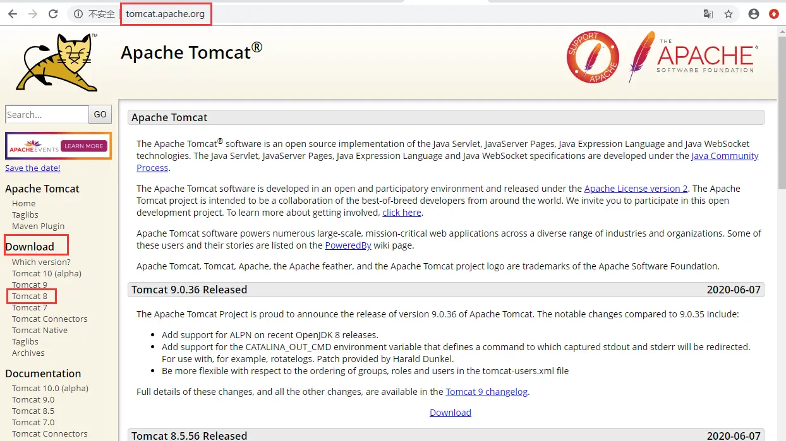Open Tomcat 7.0 documentation

pyautogui.click(x=33, y=422)
